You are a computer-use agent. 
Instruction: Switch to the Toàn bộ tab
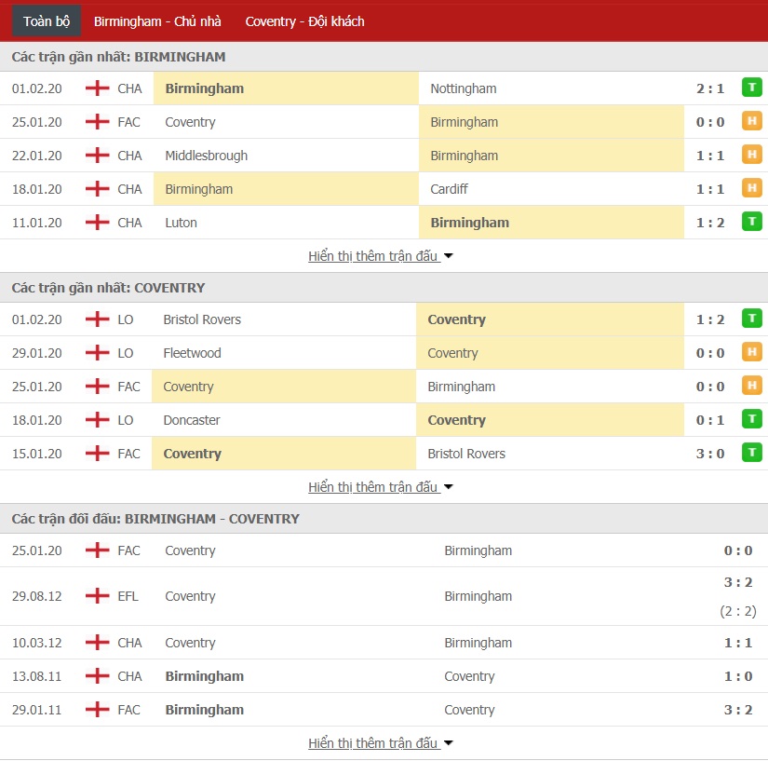coord(47,21)
